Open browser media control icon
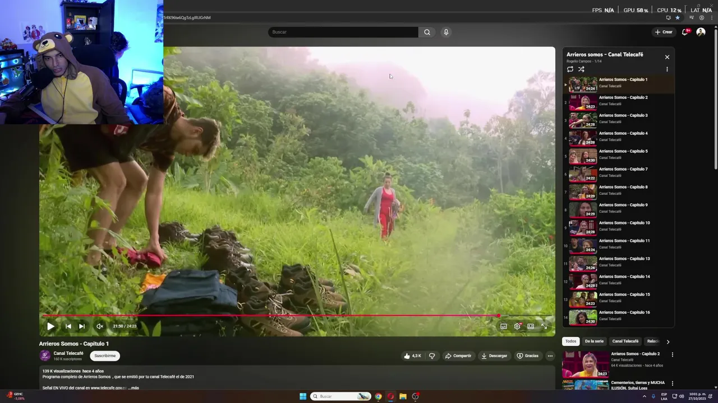The image size is (718, 403). tap(692, 17)
